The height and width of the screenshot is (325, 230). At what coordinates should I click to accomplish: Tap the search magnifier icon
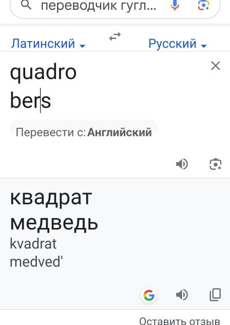tap(26, 5)
